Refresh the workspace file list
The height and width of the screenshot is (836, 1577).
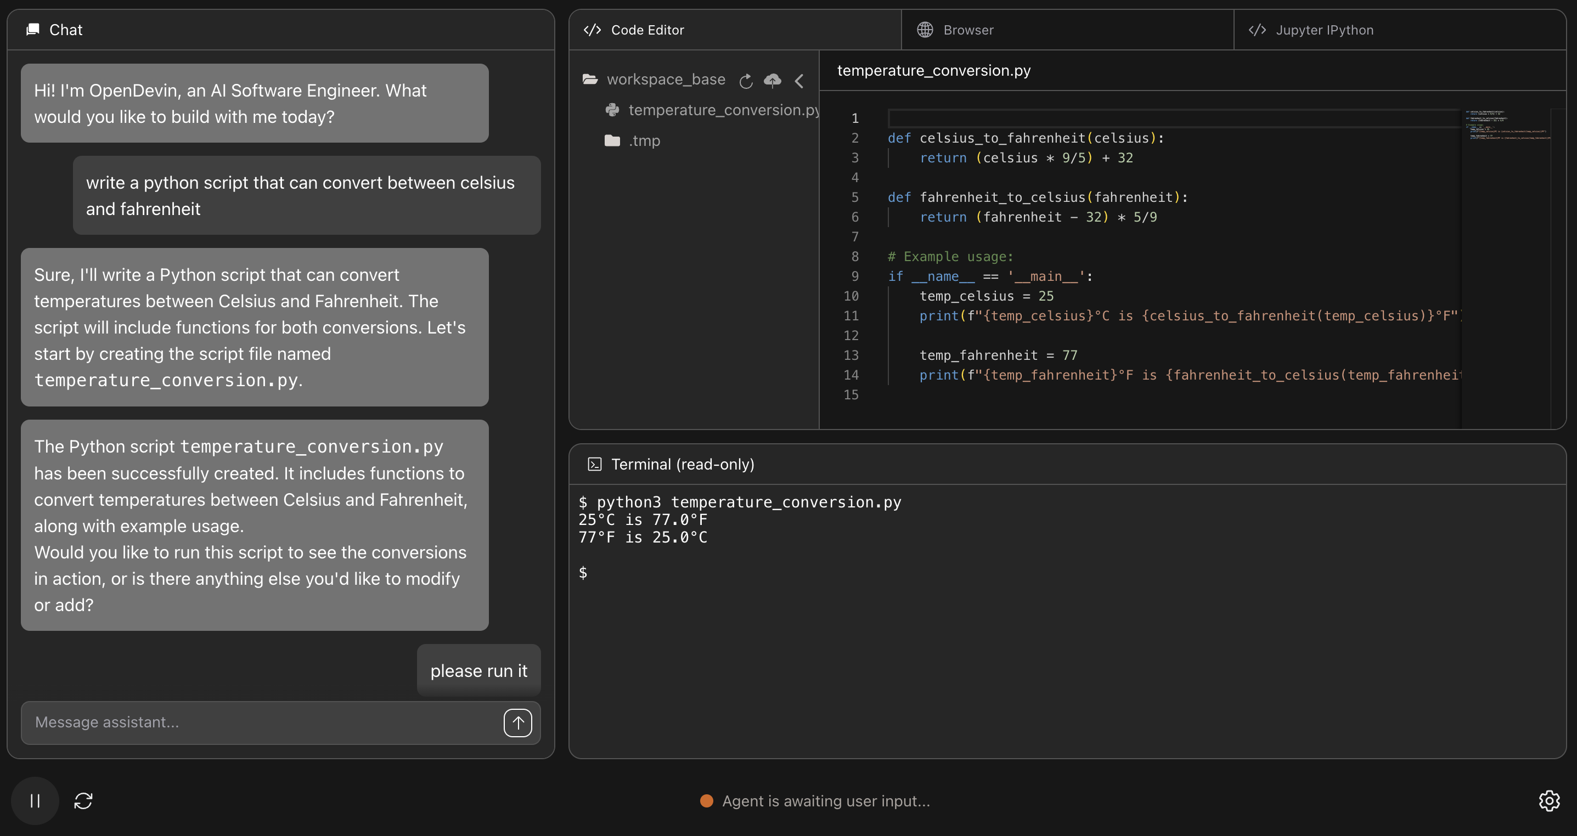click(746, 81)
